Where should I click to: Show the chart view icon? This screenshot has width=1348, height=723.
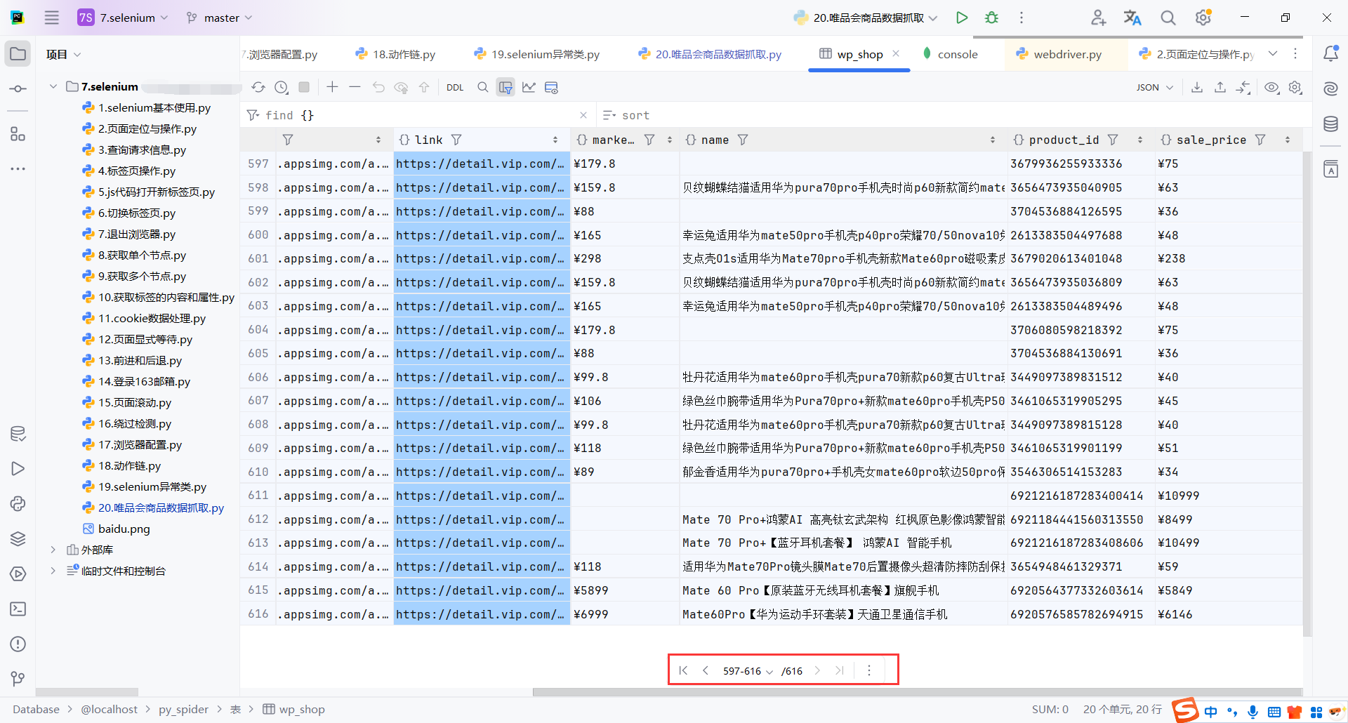(529, 87)
